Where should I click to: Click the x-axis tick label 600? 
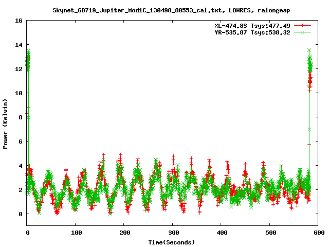319,233
